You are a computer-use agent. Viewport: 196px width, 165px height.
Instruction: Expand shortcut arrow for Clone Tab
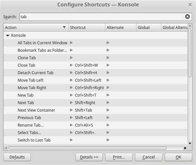click(x=71, y=58)
